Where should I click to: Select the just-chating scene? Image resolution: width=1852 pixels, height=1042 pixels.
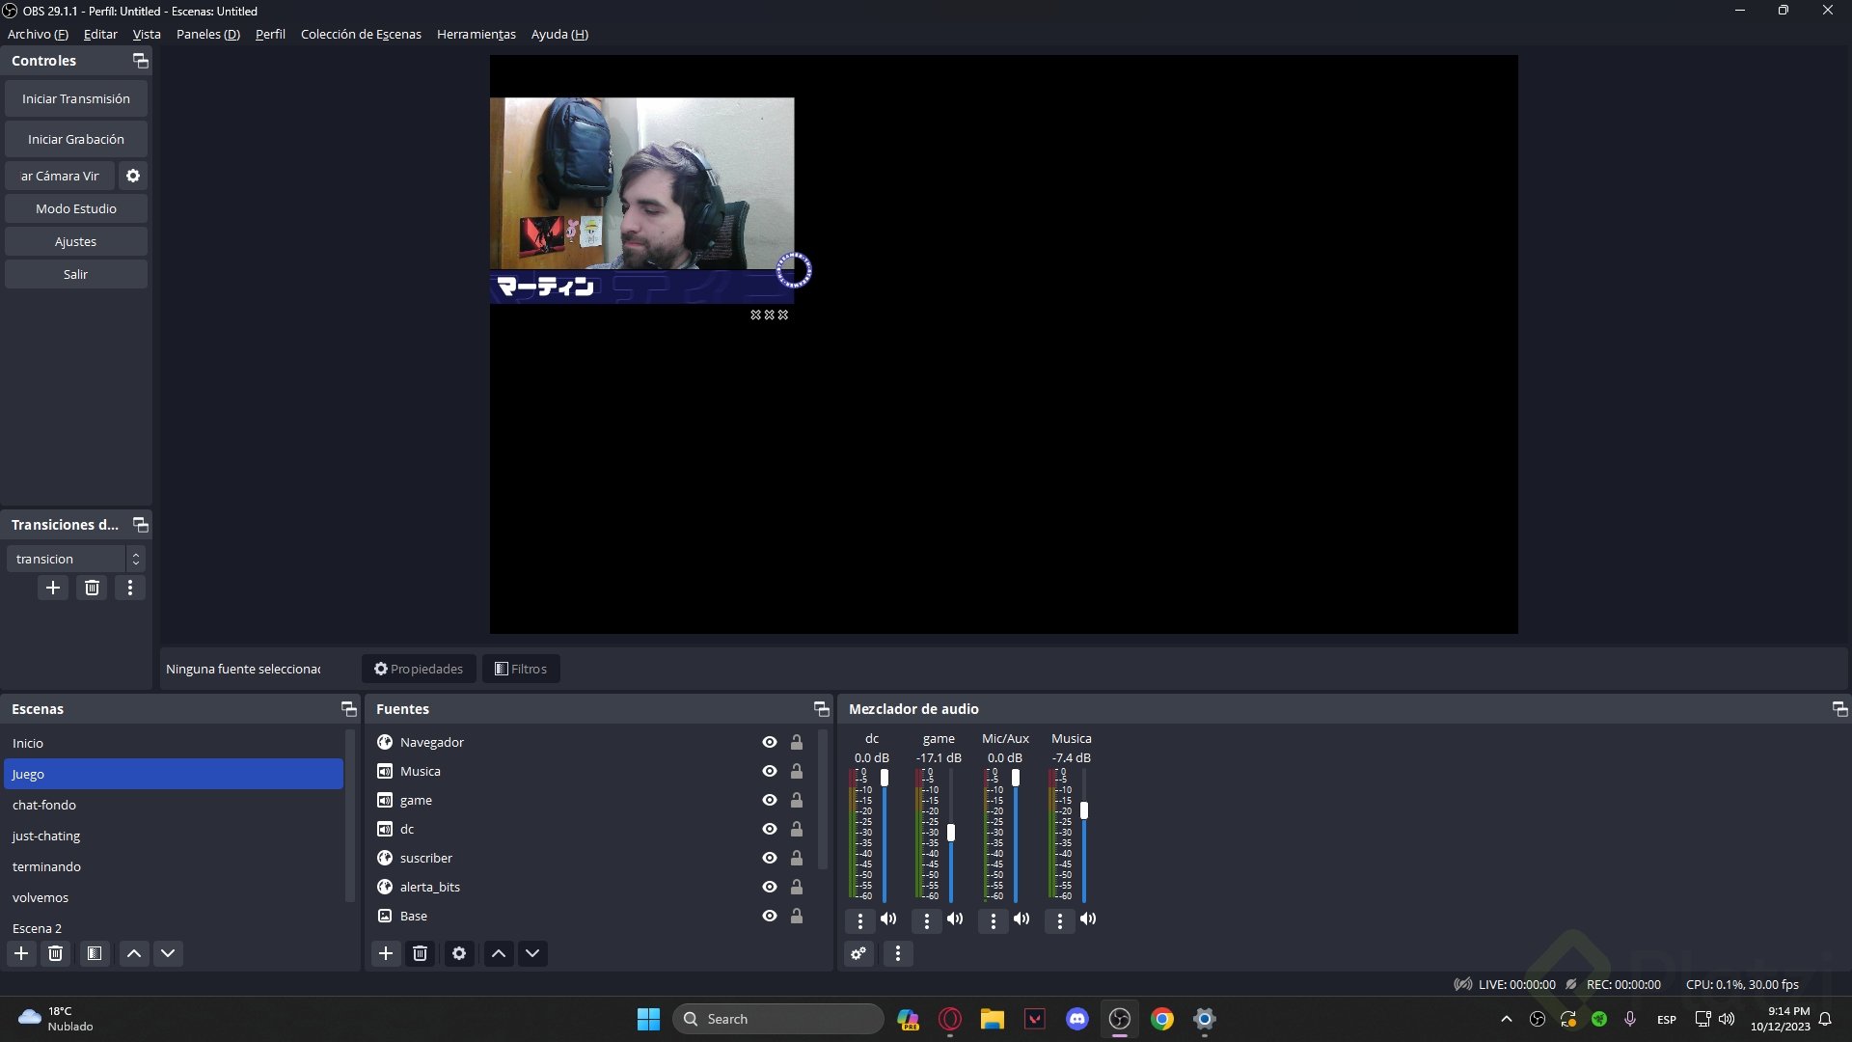point(46,836)
